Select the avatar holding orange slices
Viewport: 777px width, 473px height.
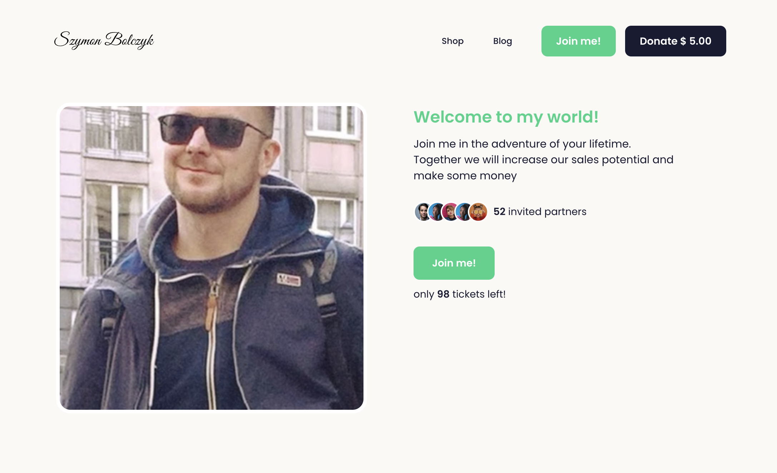click(x=478, y=212)
